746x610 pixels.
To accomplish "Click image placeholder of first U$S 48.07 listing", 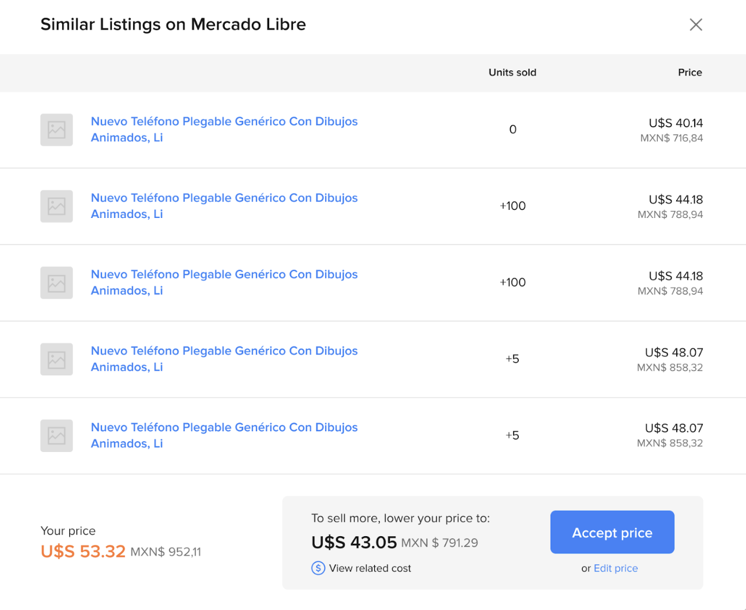I will 56,359.
